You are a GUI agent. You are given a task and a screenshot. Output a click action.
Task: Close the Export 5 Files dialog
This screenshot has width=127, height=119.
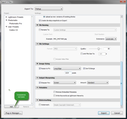coord(123,1)
